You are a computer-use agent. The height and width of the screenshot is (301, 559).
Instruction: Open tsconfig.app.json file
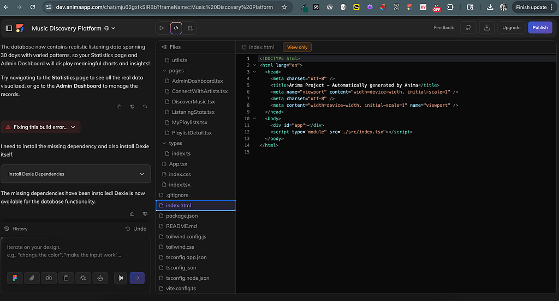pyautogui.click(x=195, y=257)
